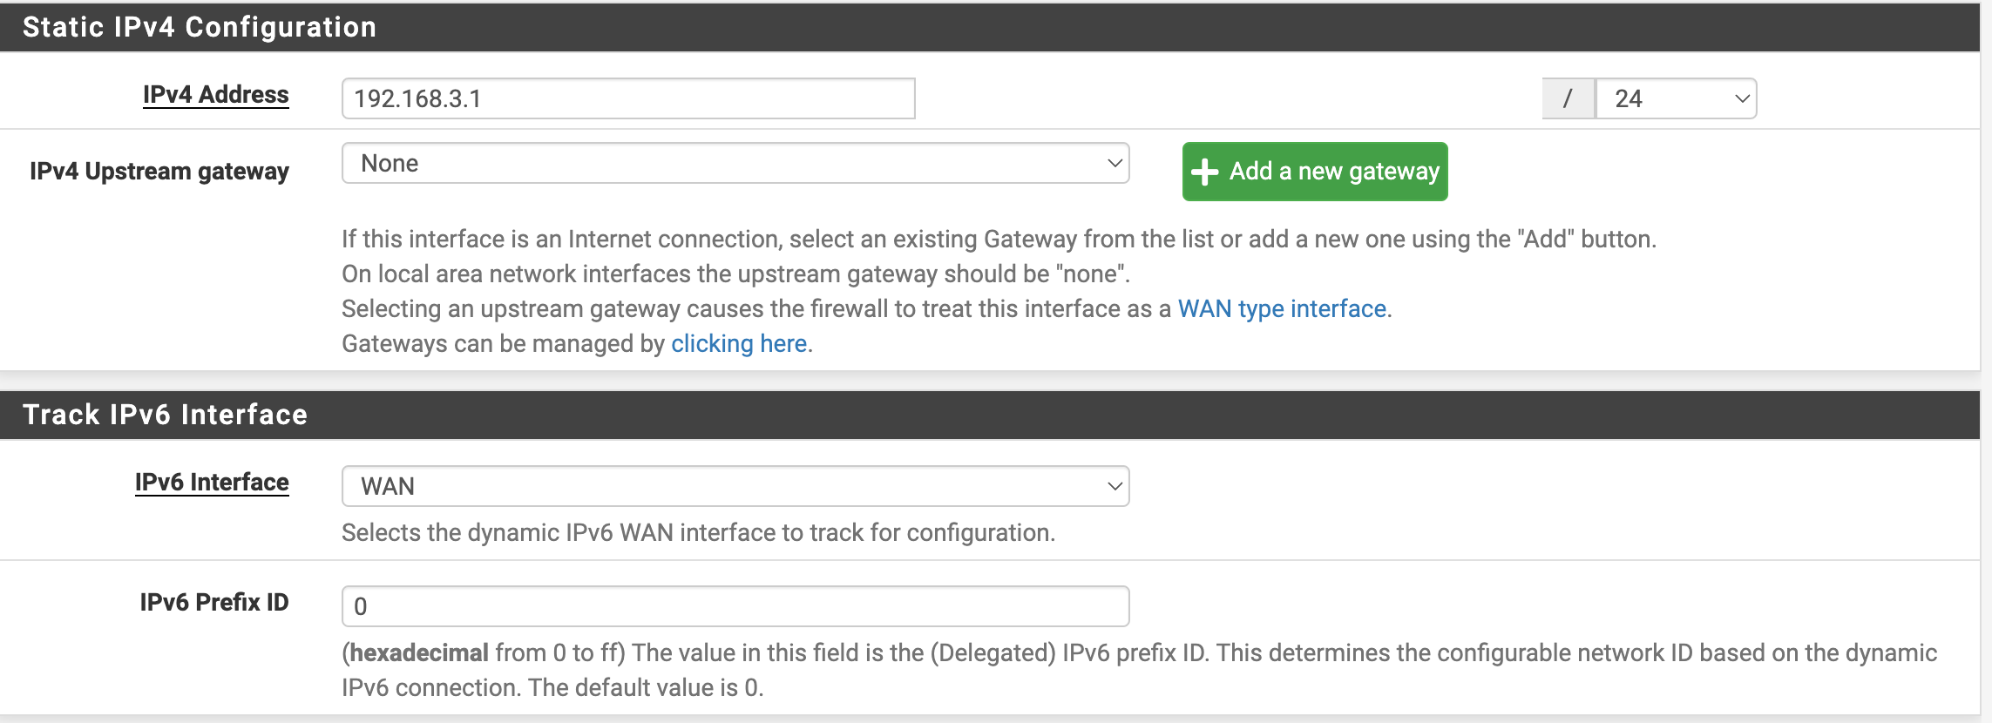This screenshot has width=1992, height=723.
Task: Open the WAN type interface link
Action: click(1282, 308)
